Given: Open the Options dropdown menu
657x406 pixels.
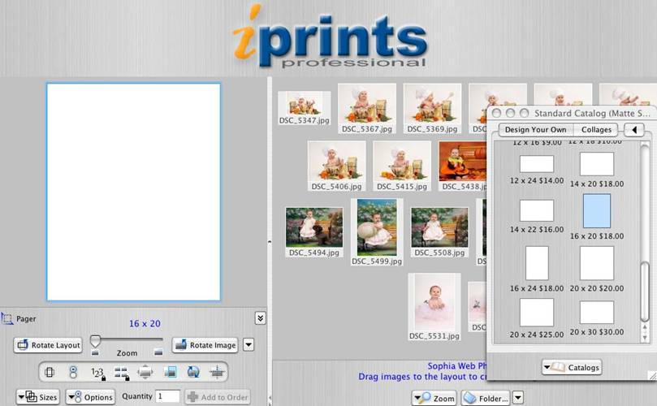Looking at the screenshot, I should point(90,397).
